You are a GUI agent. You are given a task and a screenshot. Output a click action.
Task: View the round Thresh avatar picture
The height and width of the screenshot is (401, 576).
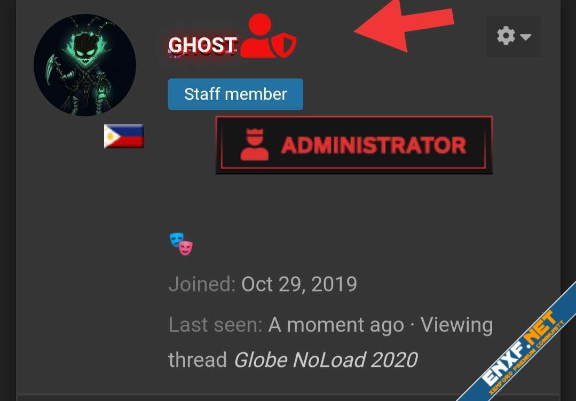(85, 65)
